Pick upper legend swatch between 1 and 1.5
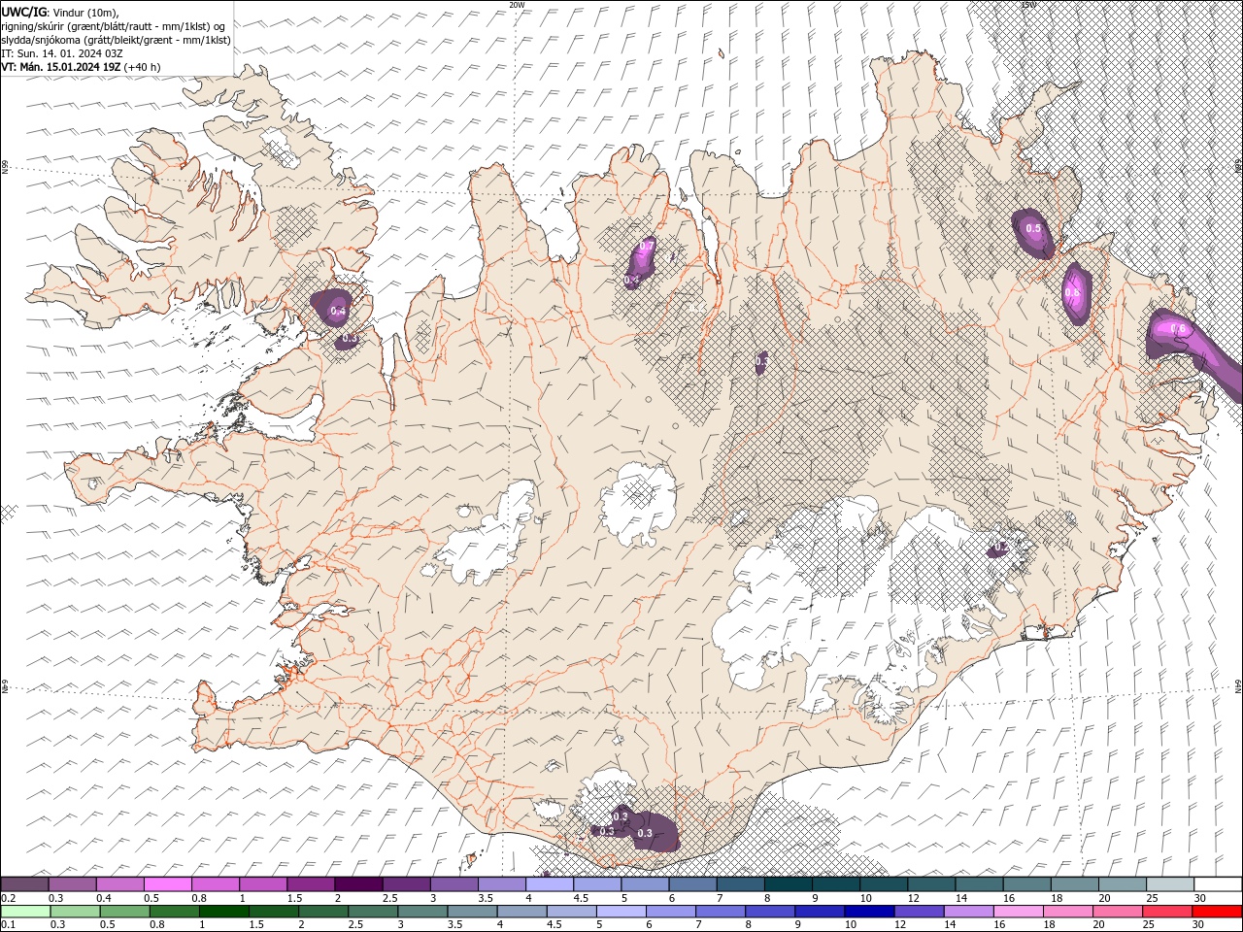Viewport: 1243px width, 932px height. [262, 884]
